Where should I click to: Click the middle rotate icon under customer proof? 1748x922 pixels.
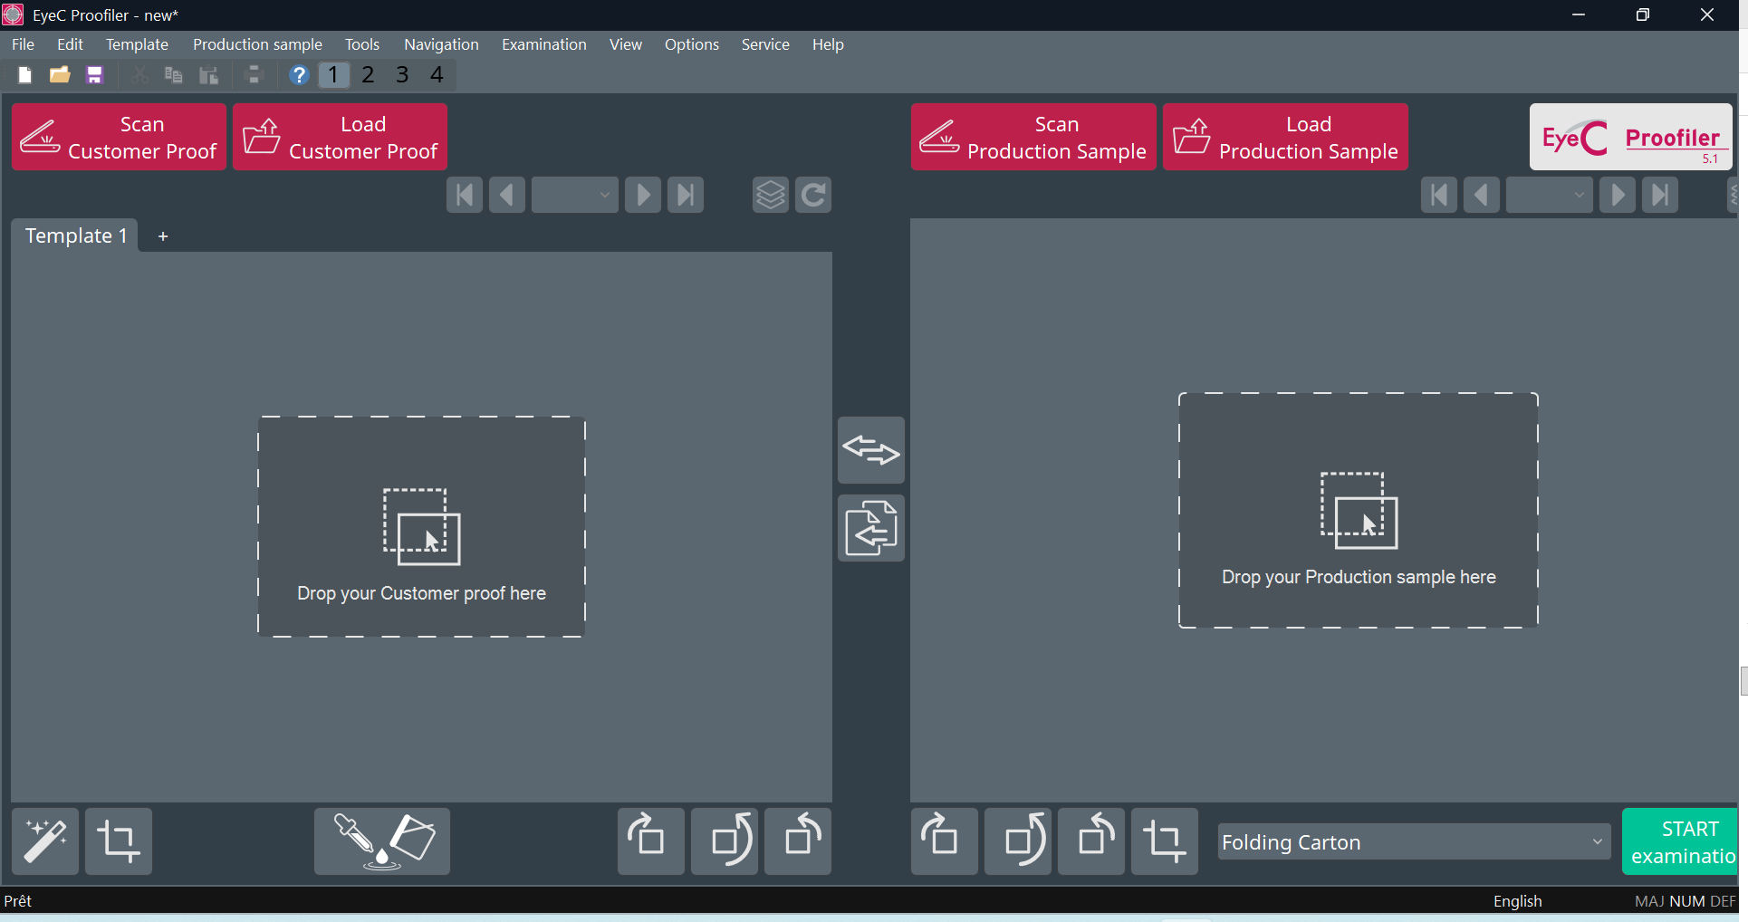[x=725, y=841]
